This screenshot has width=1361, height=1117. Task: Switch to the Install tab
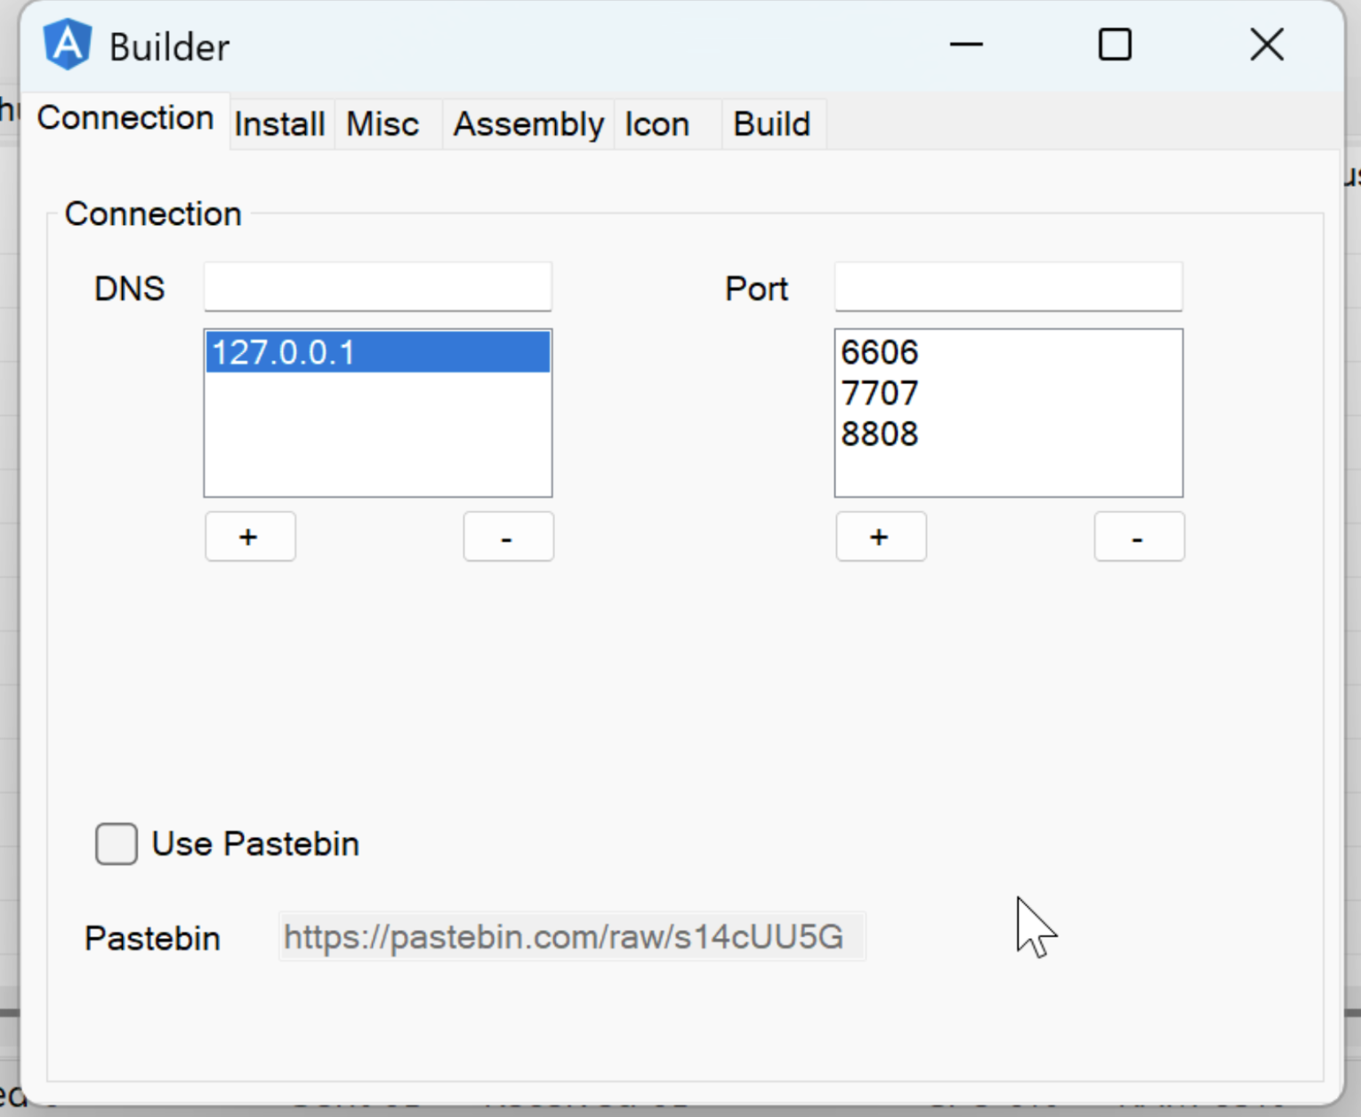[278, 124]
